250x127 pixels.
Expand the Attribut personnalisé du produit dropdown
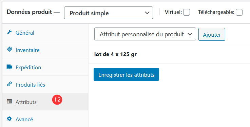click(145, 34)
